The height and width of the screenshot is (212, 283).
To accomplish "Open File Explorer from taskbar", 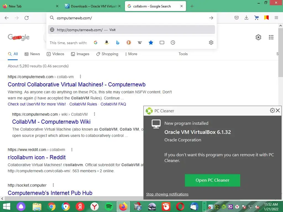I will [37, 206].
